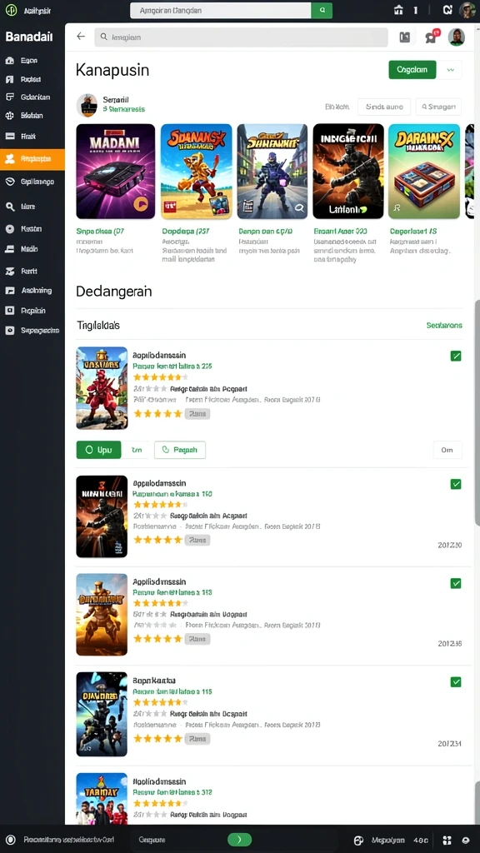
Task: Open the "Gdarktan" sidebar item
Action: point(32,97)
